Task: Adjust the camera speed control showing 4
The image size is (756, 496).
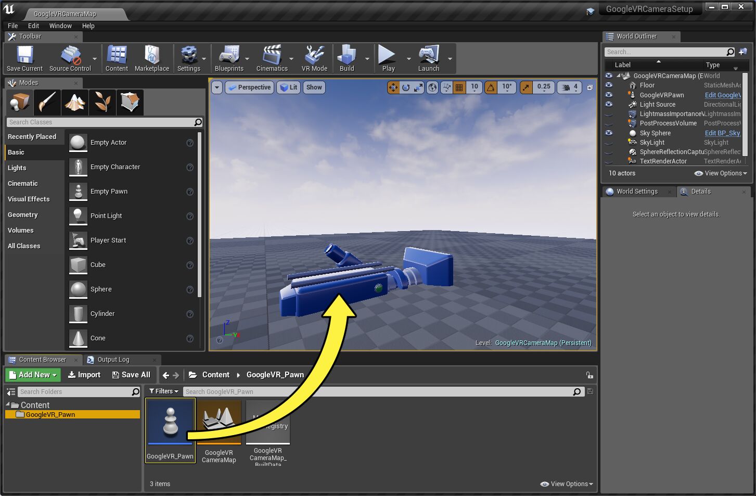Action: tap(569, 87)
